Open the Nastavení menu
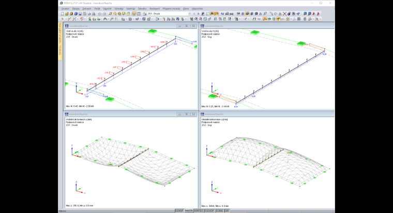The width and height of the screenshot is (393, 213). (155, 8)
